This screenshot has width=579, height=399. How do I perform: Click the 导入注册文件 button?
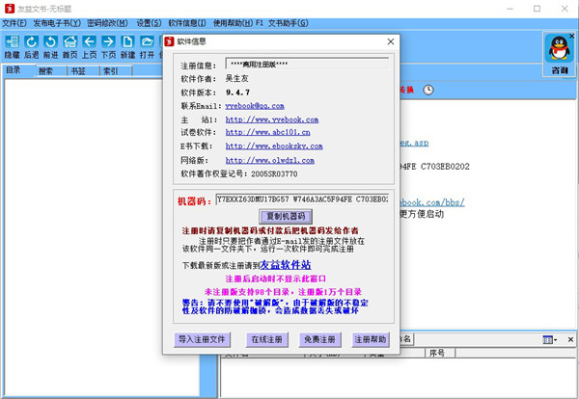tap(203, 339)
